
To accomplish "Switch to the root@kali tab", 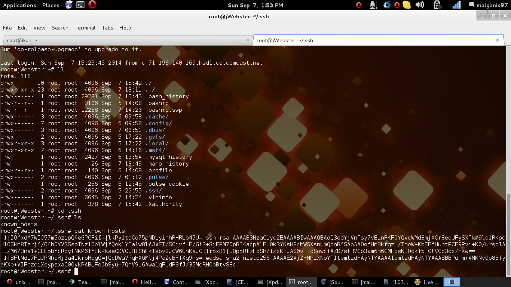I will coord(128,40).
